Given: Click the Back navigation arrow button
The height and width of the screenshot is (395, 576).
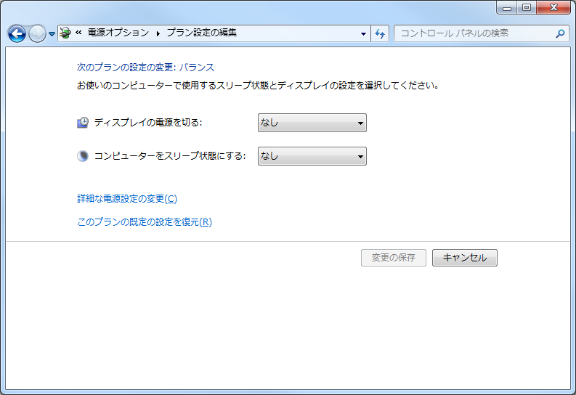Looking at the screenshot, I should [17, 33].
